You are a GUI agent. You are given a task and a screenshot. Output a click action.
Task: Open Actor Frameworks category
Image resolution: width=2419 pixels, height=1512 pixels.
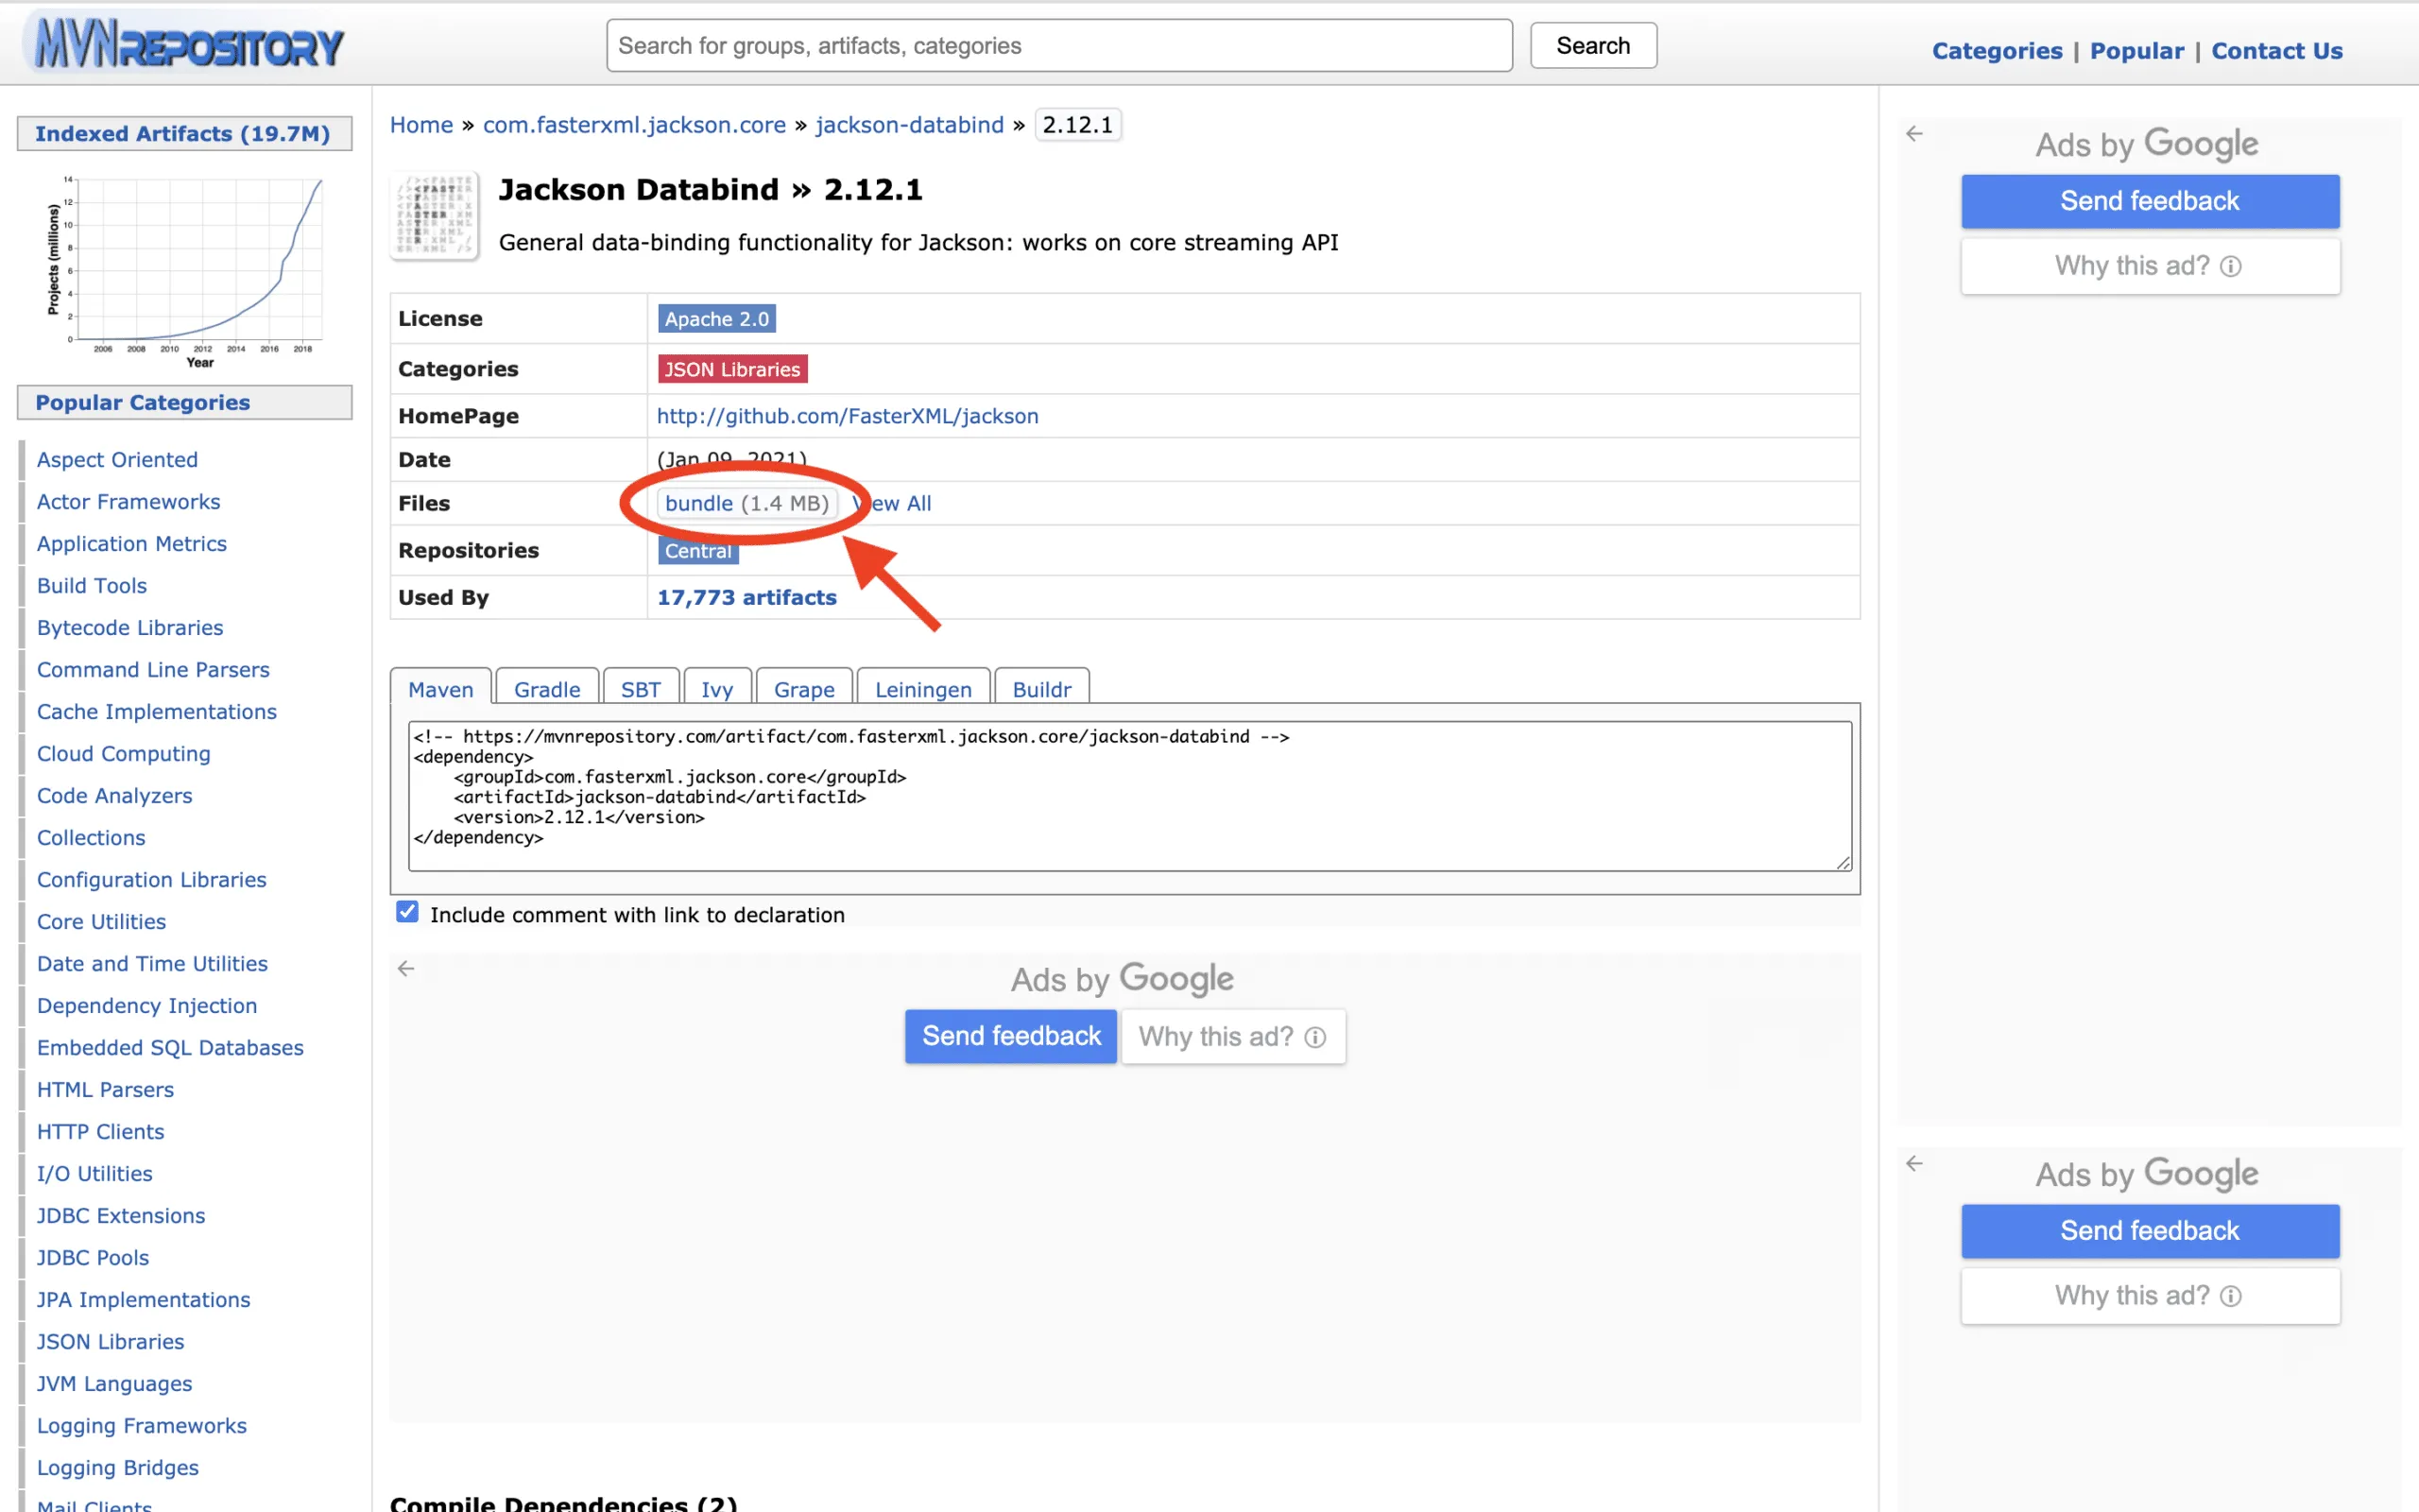click(x=128, y=502)
